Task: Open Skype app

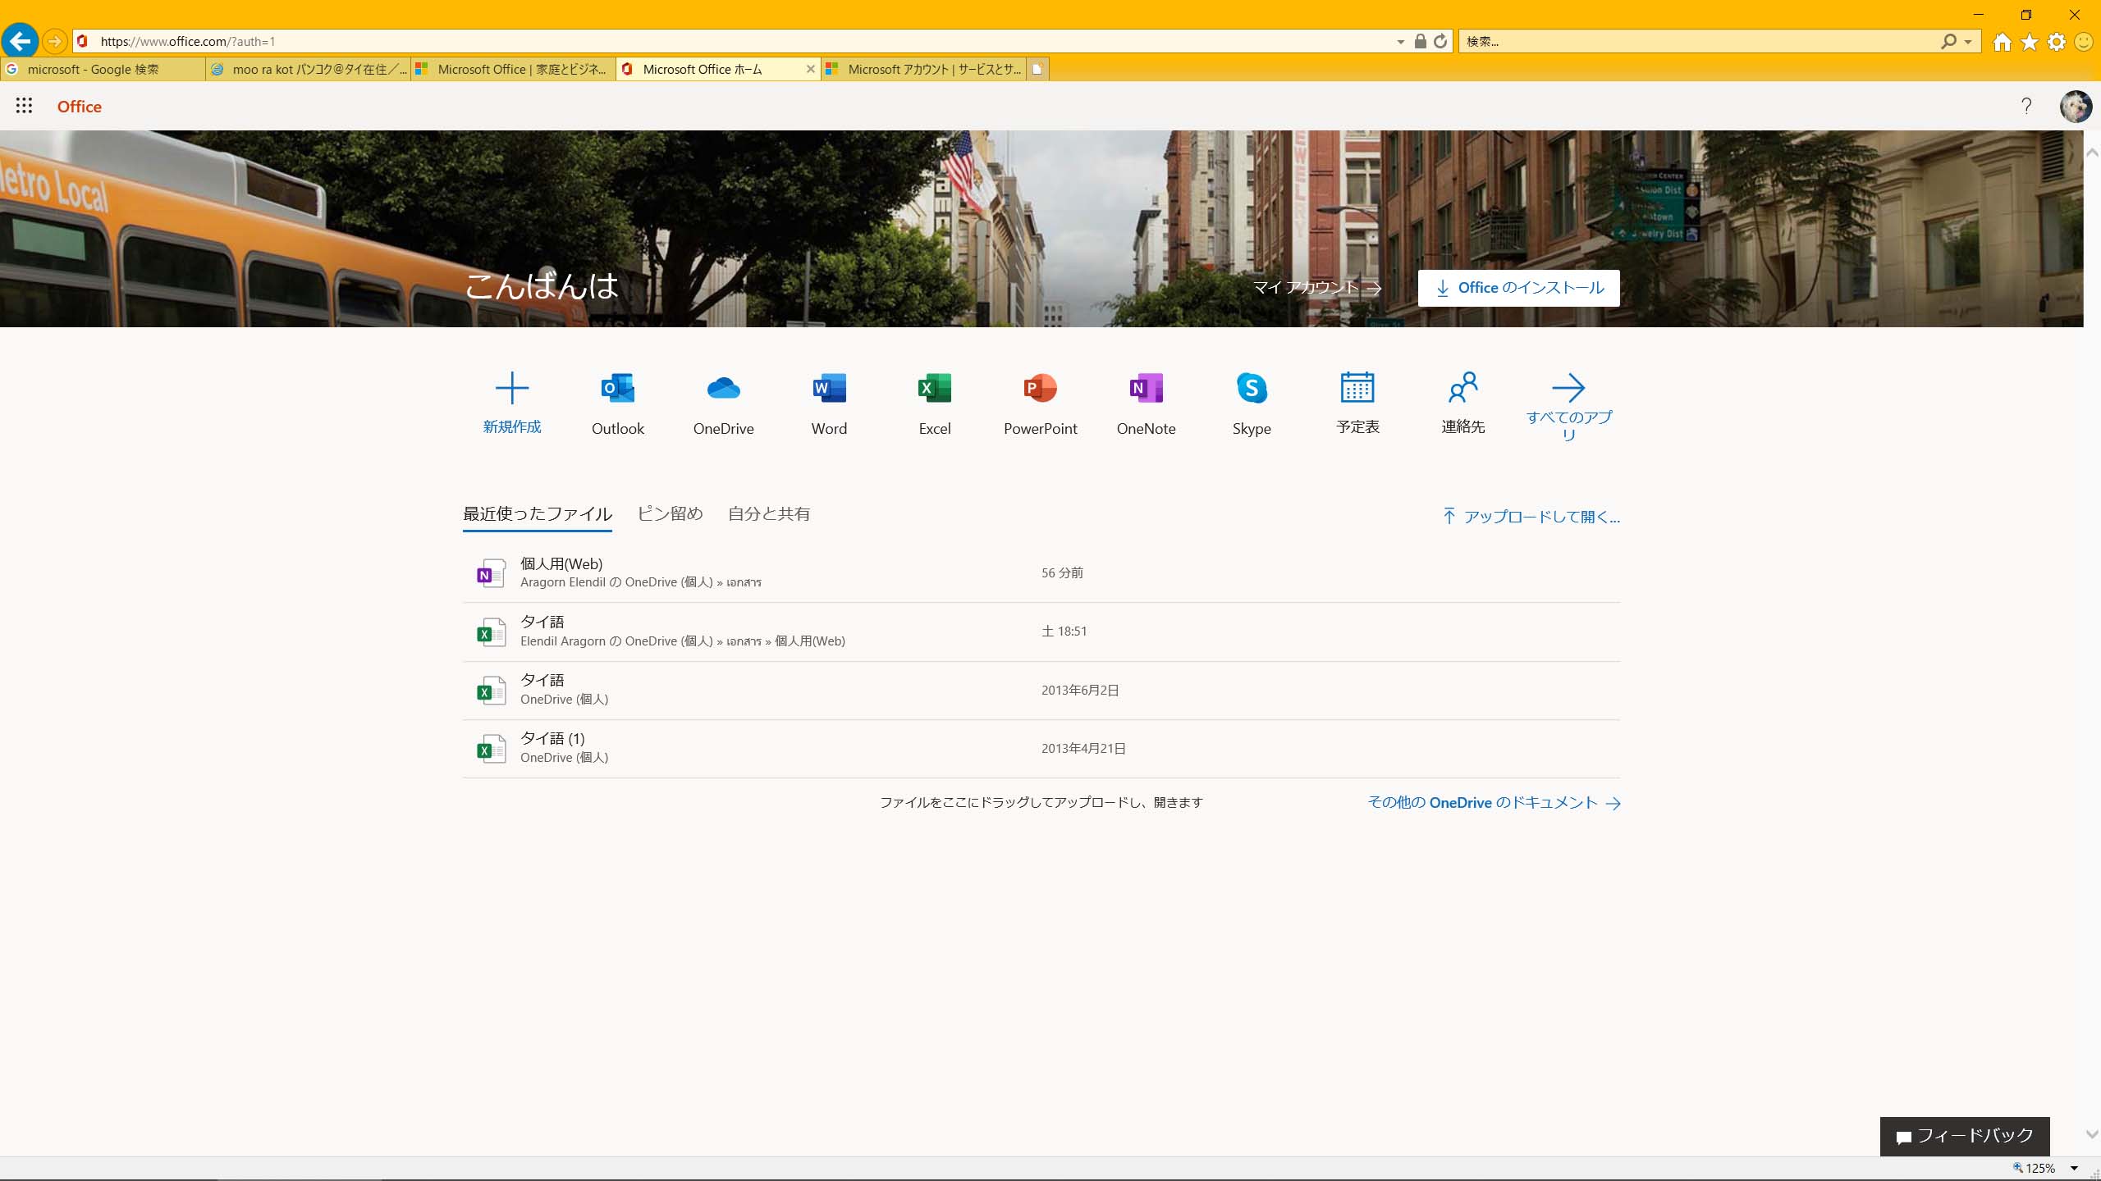Action: 1252,404
